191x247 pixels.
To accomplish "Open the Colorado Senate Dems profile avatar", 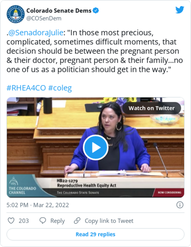I will [x=16, y=14].
